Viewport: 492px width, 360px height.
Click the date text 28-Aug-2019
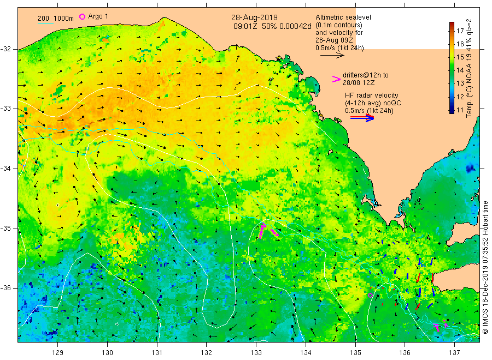click(254, 17)
